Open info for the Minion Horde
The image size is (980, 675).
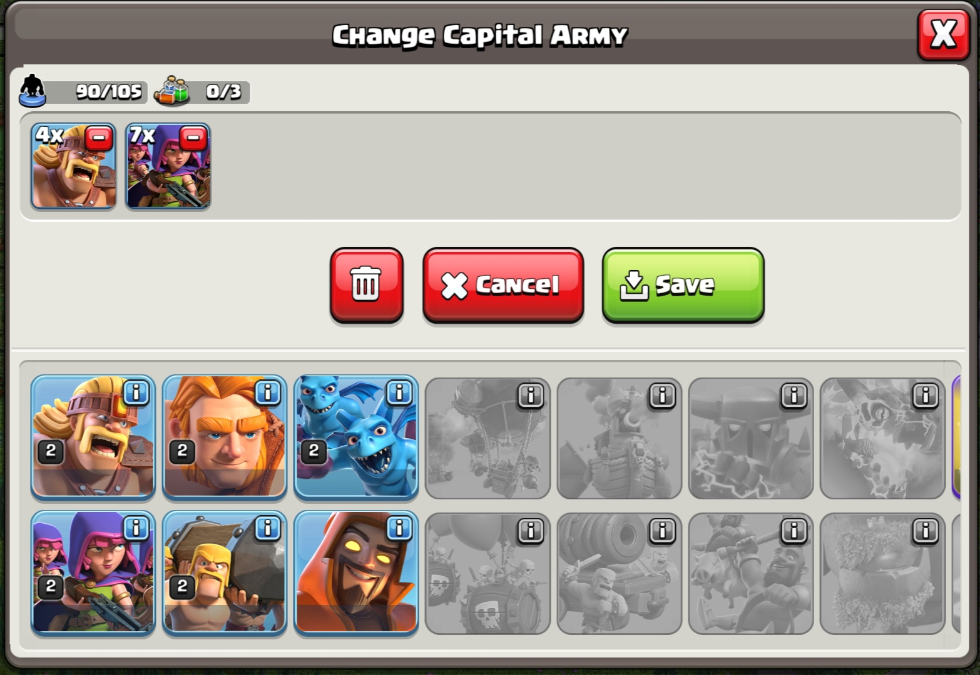pos(399,393)
